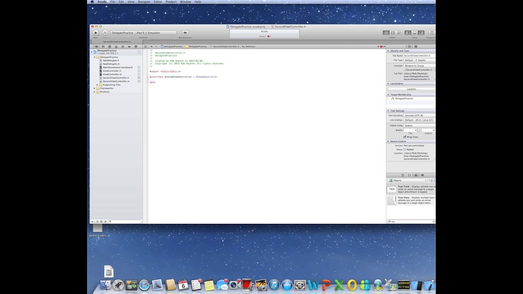The image size is (523, 294).
Task: Click the Localize... button
Action: [411, 89]
